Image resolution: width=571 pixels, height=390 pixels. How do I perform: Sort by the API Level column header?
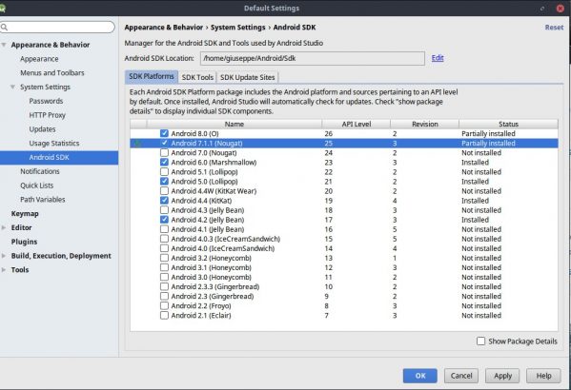tap(357, 124)
